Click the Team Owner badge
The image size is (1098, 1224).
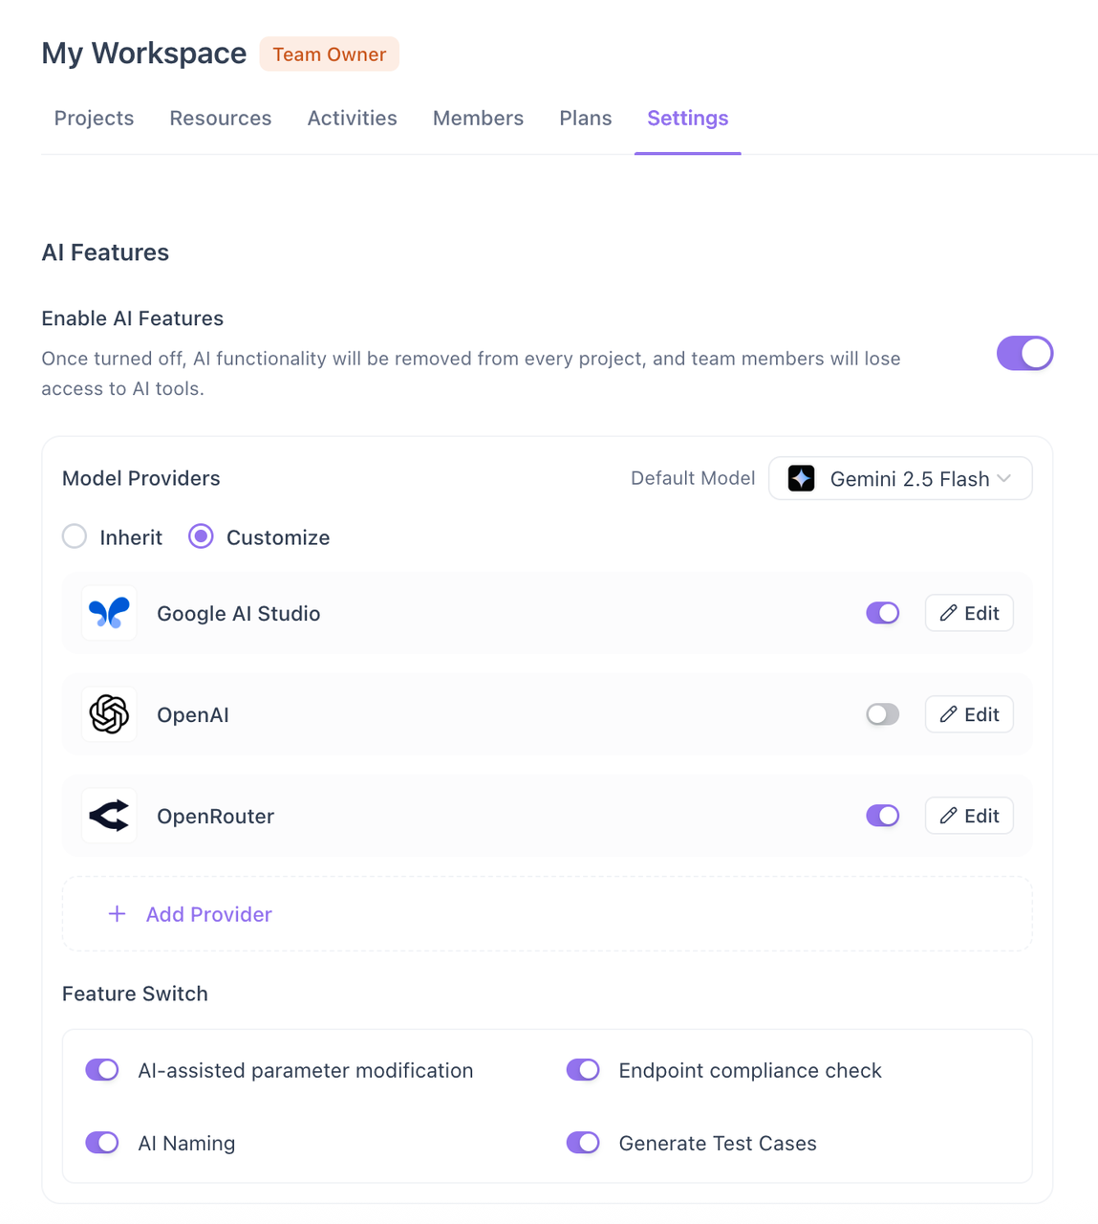(x=329, y=55)
